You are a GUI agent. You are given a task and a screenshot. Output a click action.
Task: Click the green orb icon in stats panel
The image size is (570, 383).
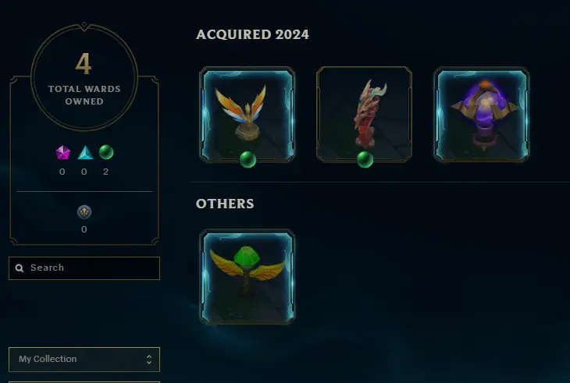[106, 152]
